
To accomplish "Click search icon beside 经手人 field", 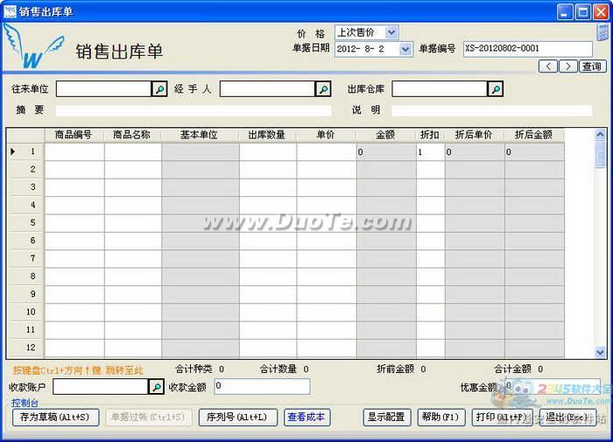I will click(323, 89).
